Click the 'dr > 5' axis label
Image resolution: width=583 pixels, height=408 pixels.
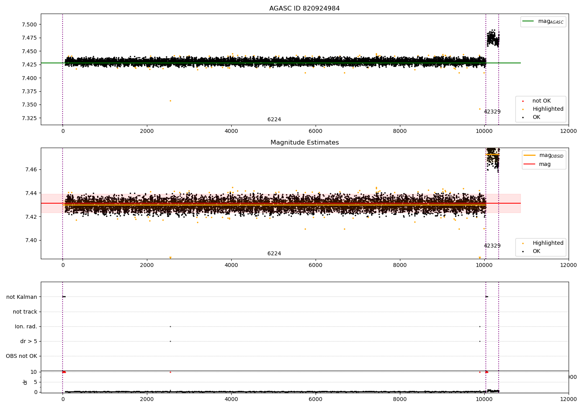coord(29,341)
